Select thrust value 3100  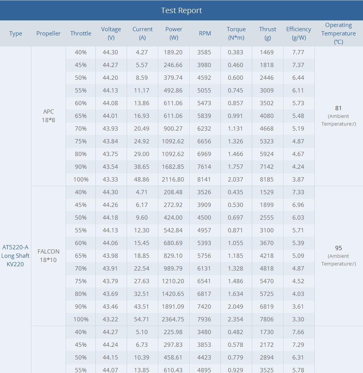coord(267,230)
